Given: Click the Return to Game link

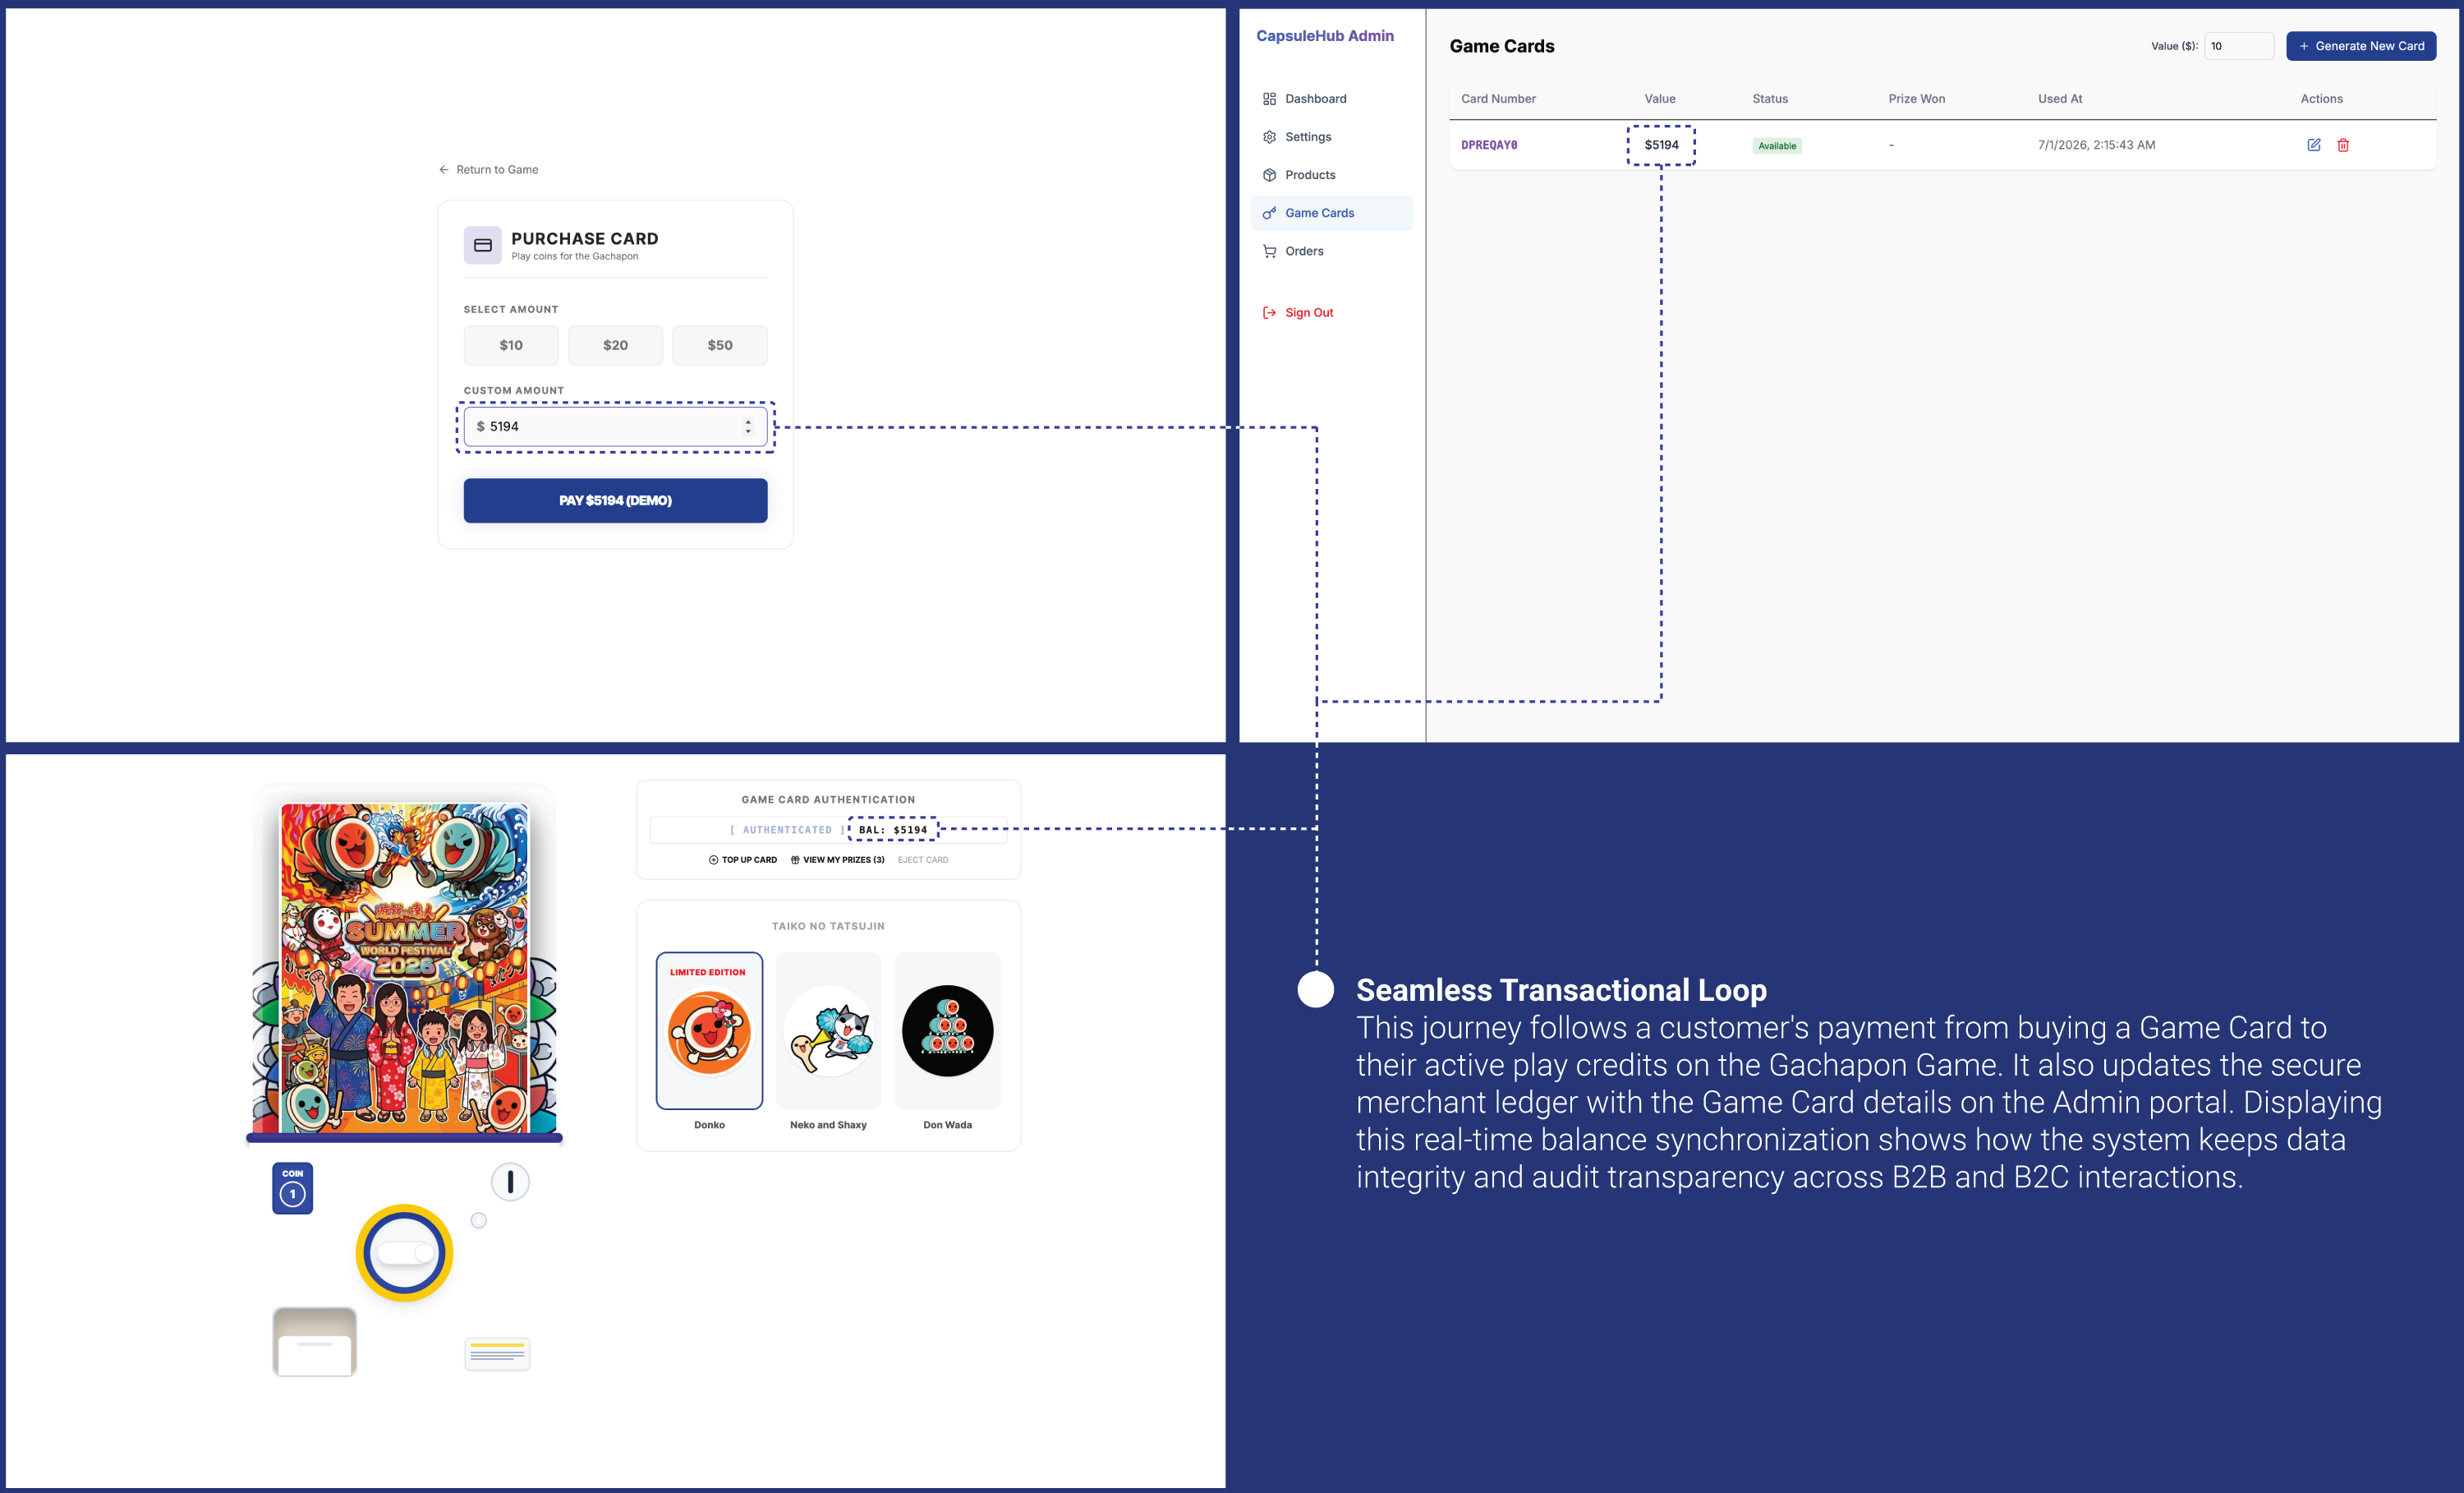Looking at the screenshot, I should point(489,170).
